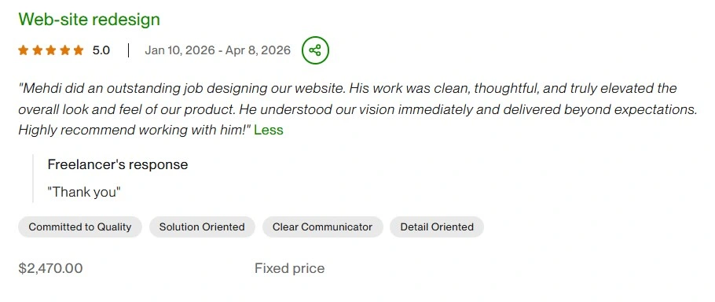Image resolution: width=715 pixels, height=302 pixels.
Task: Click the Fixed price label
Action: (290, 268)
